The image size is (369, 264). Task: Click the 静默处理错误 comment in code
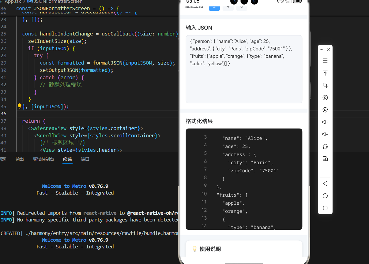pos(61,84)
